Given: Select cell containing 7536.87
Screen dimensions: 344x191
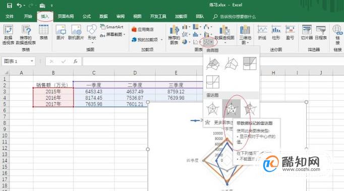Looking at the screenshot, I should [135, 98].
